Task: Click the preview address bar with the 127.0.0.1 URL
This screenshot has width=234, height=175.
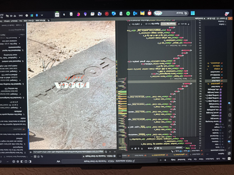Action: pos(68,152)
